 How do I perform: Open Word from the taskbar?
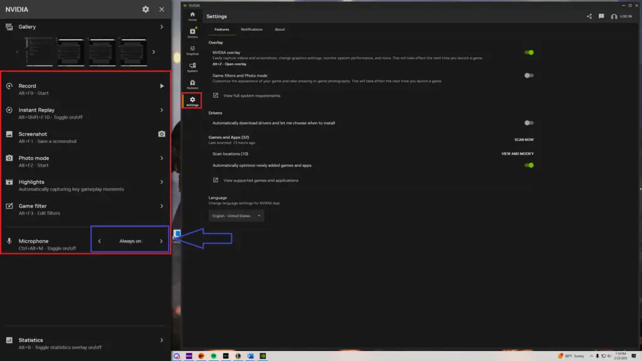(250, 356)
